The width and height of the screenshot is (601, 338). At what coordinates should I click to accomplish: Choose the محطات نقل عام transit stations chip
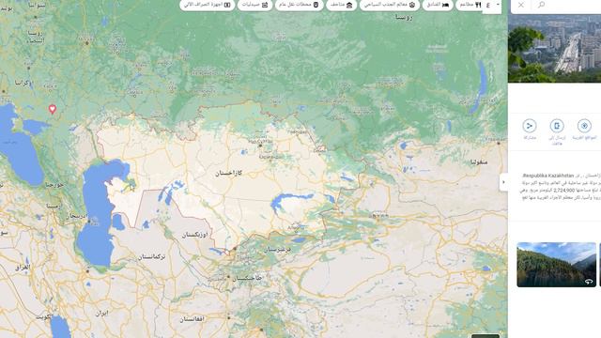299,5
